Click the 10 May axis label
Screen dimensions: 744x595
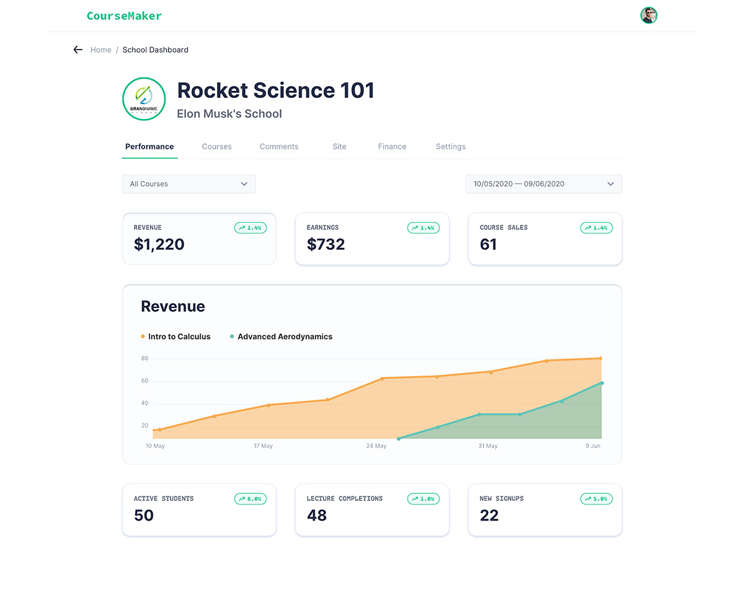[155, 446]
